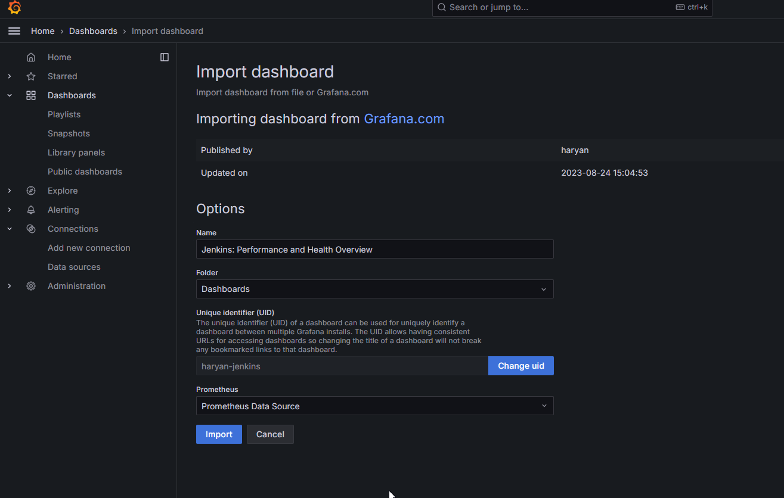
Task: Open Playlists in the sidebar
Action: pos(64,114)
